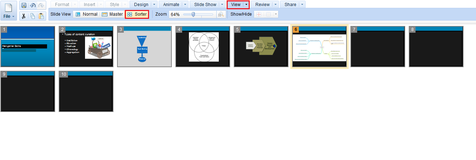The image size is (476, 160).
Task: Click the Copy pages icon
Action: [33, 16]
